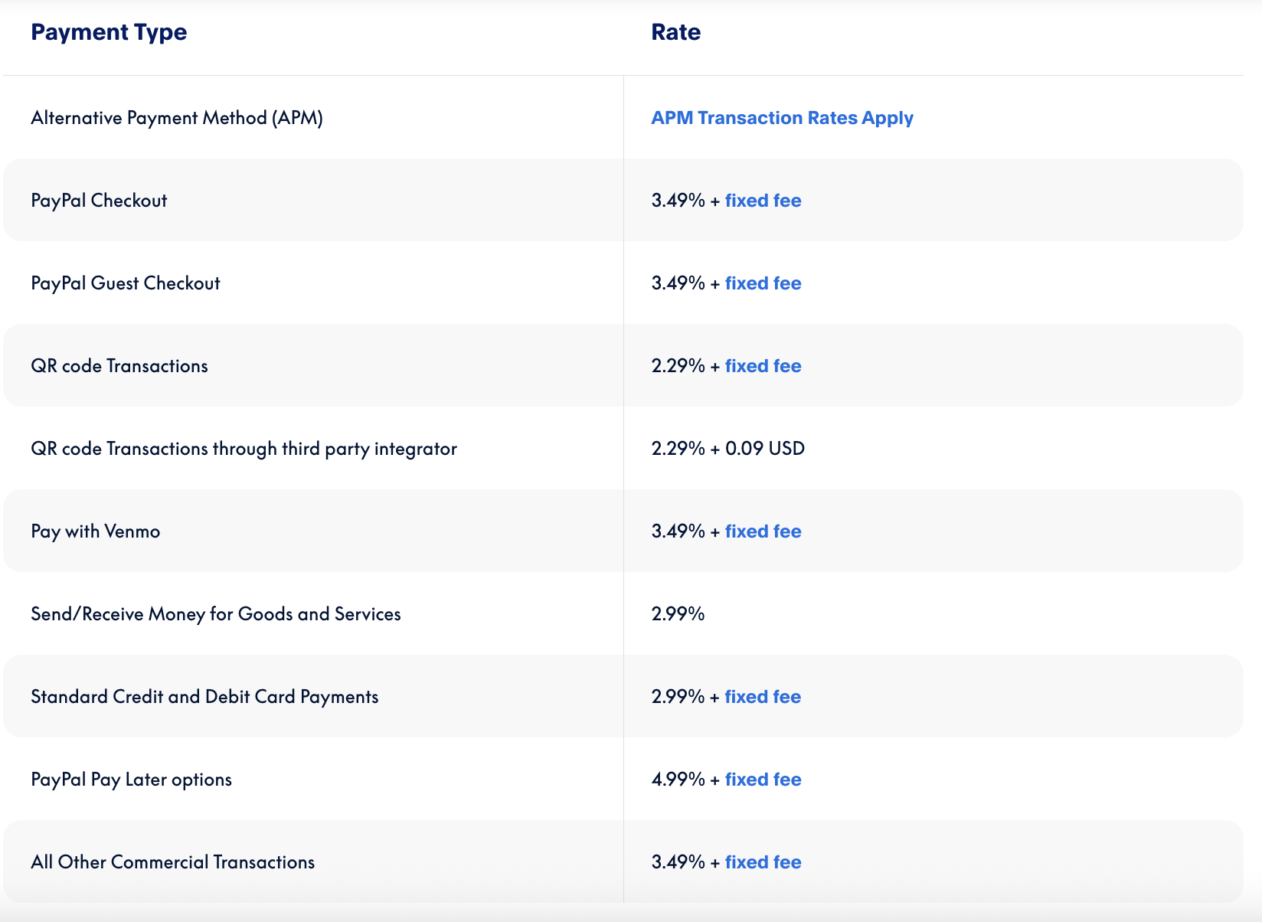Select the QR code Transactions row label

119,366
